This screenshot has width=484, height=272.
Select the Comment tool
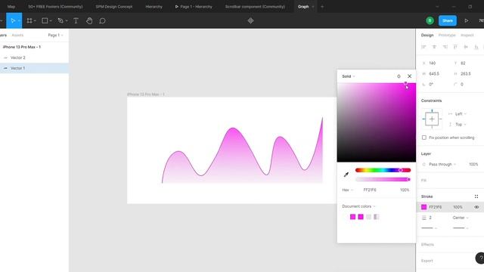pyautogui.click(x=102, y=20)
